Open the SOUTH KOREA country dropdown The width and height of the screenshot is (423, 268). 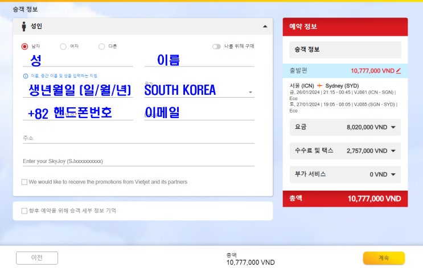pos(199,90)
